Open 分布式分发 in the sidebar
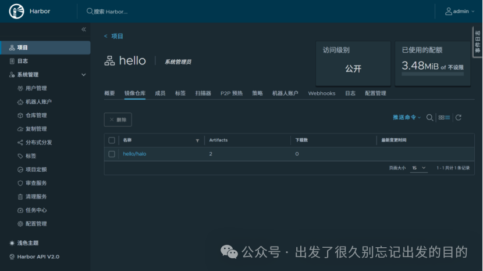Screen dimensions: 483x271 [38, 142]
